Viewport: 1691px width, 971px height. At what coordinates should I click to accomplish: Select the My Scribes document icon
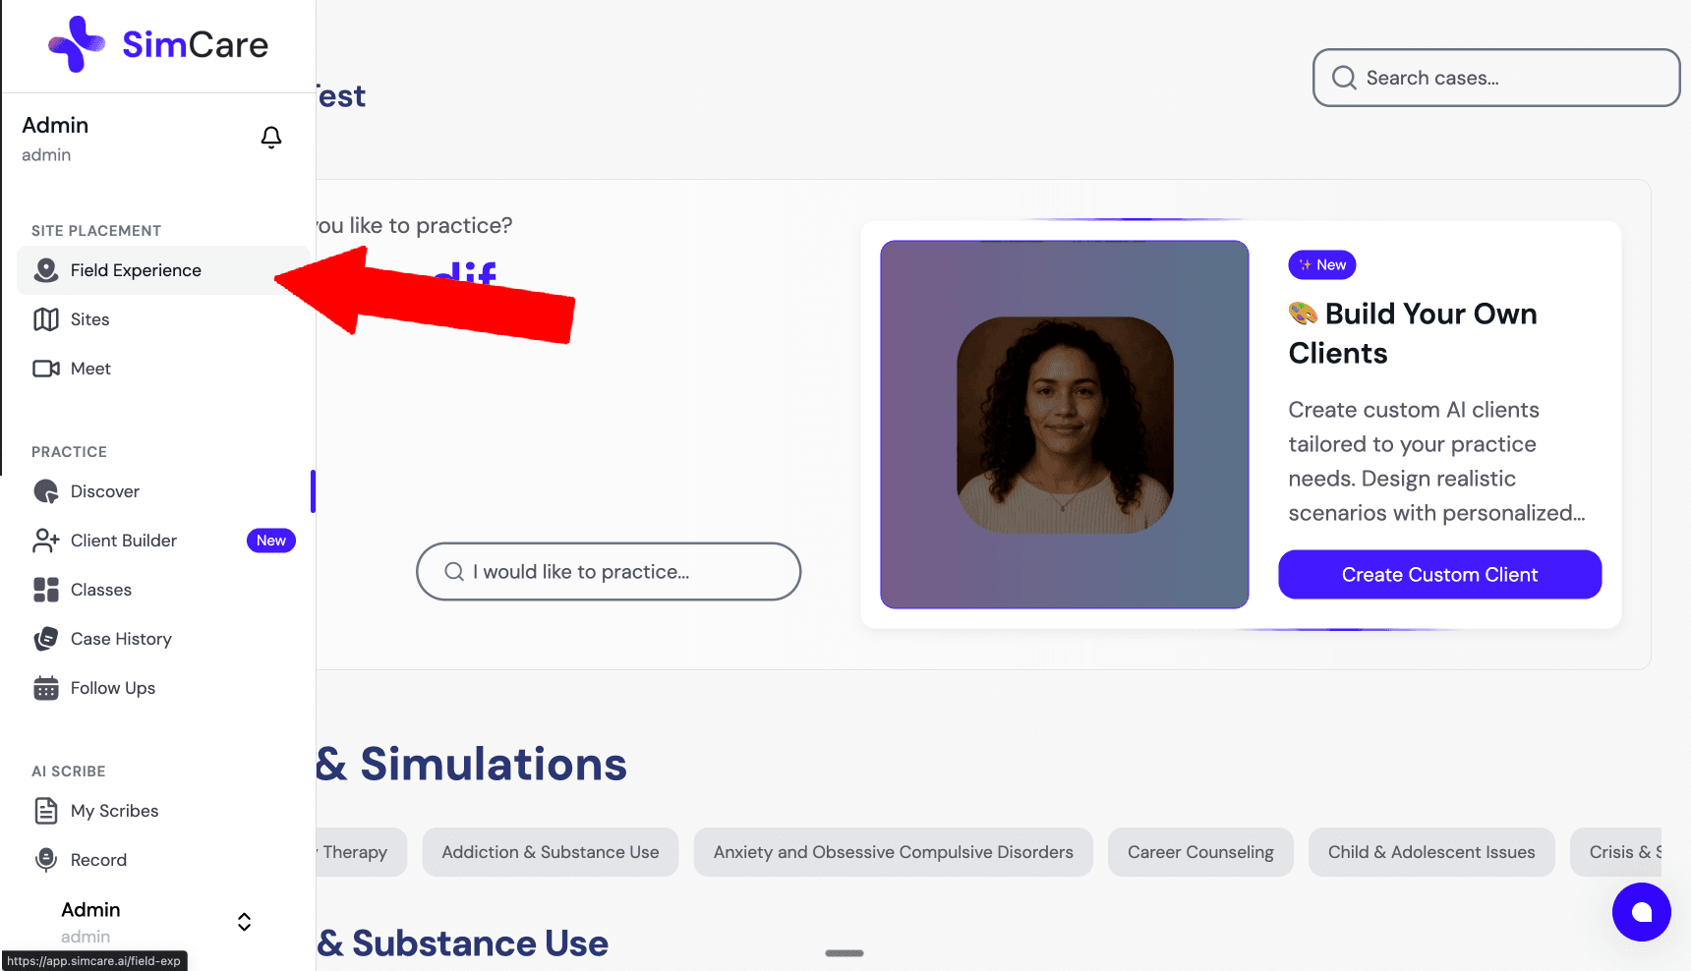(x=45, y=810)
